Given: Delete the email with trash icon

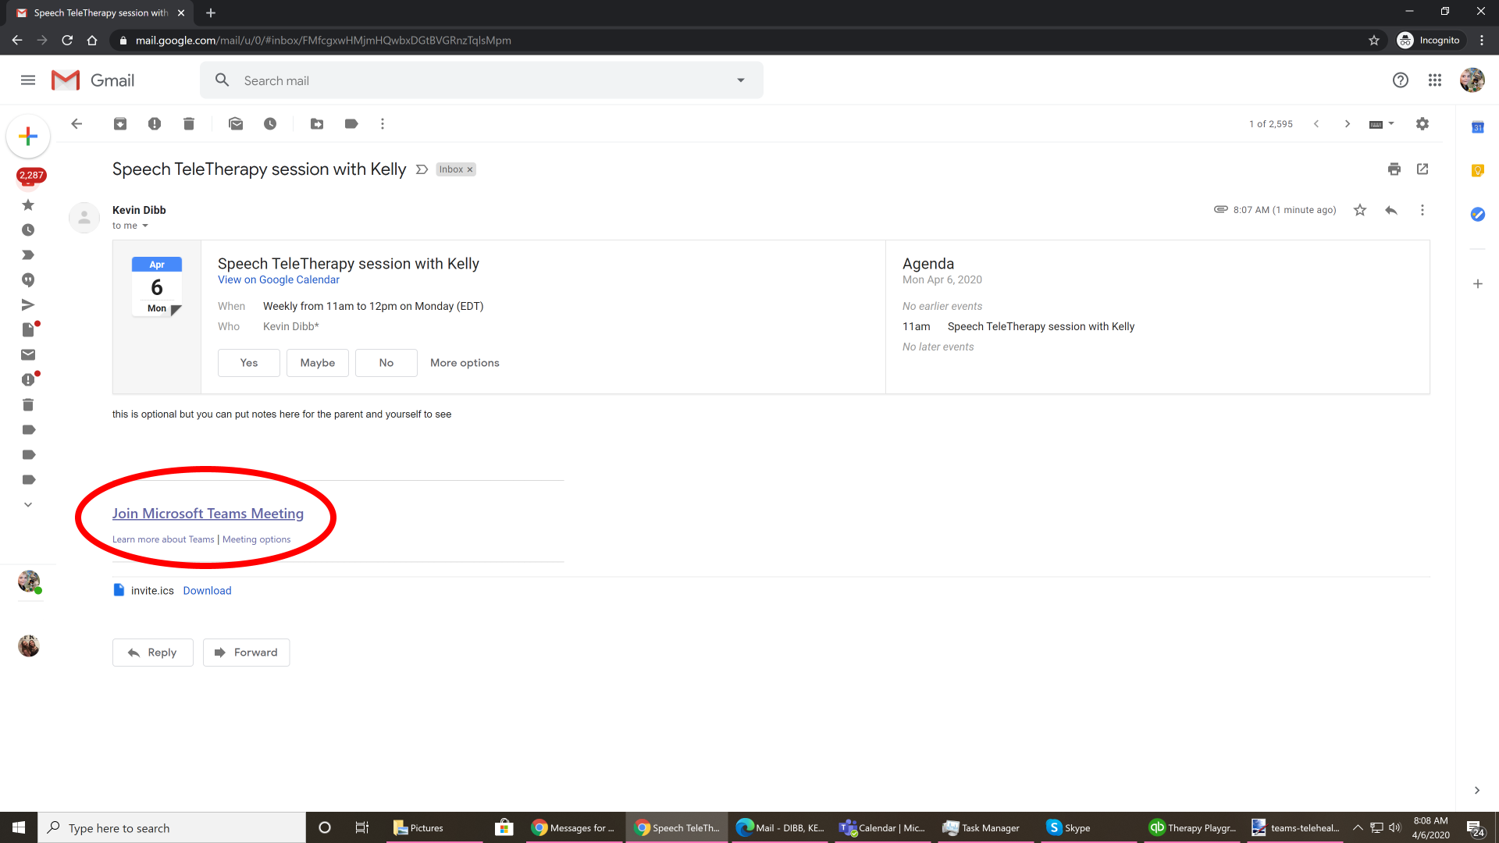Looking at the screenshot, I should [189, 123].
